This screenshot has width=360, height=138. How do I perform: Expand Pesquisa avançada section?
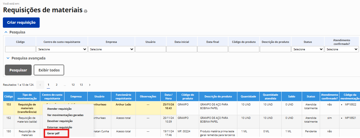(26, 58)
